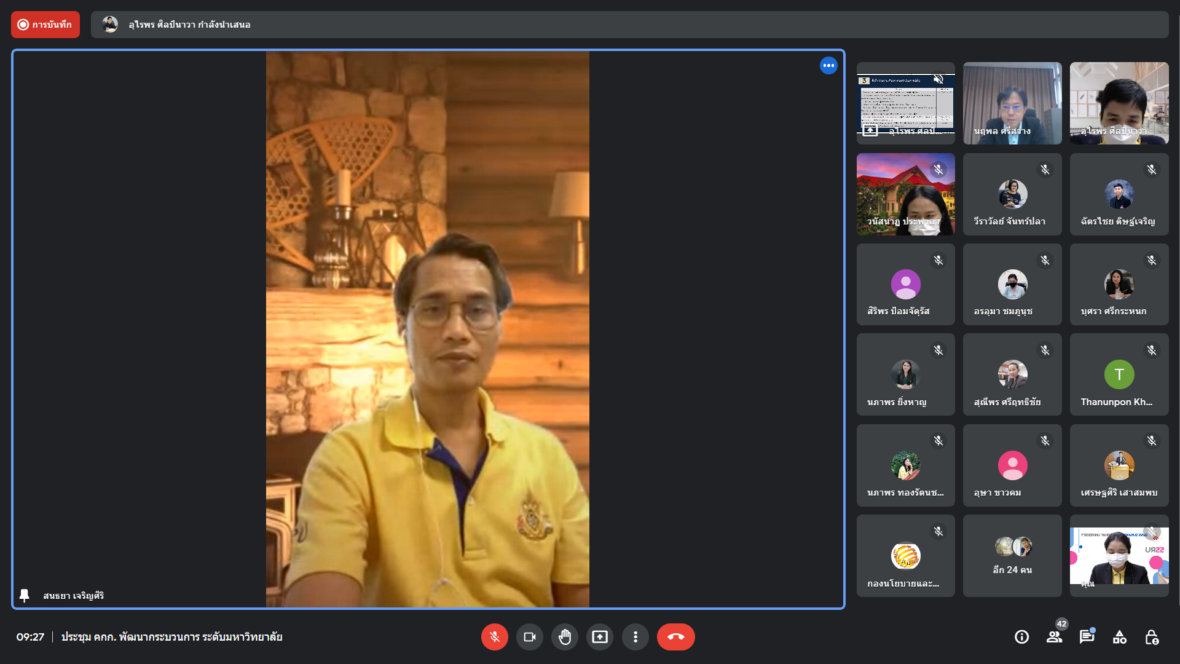Click the present screen icon
This screenshot has height=664, width=1180.
(599, 637)
